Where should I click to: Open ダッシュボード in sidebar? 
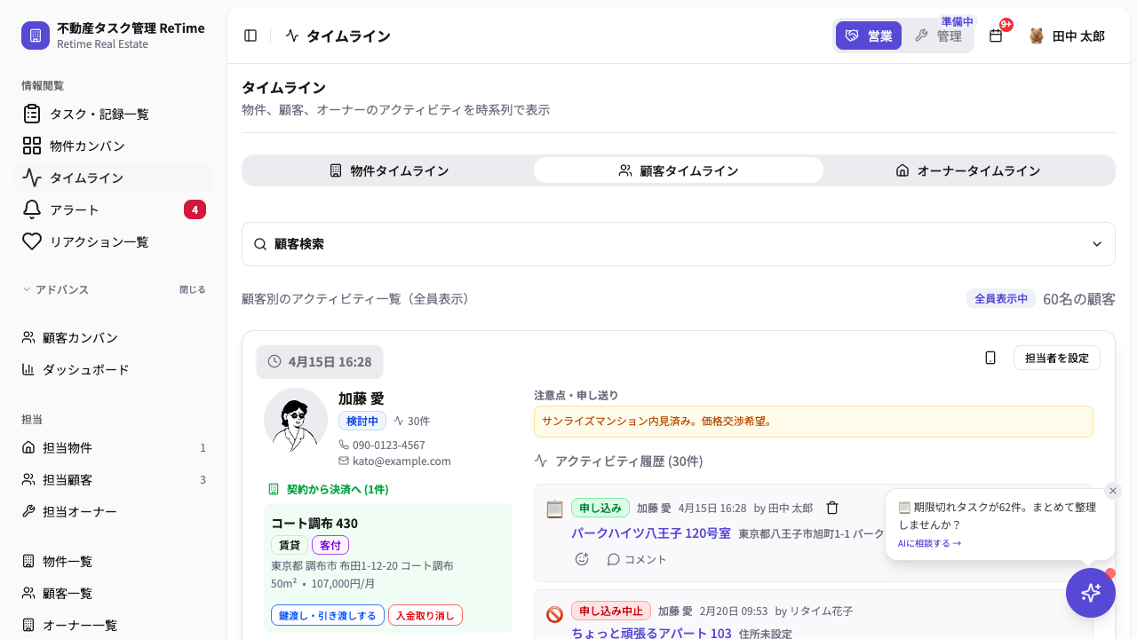pyautogui.click(x=114, y=369)
